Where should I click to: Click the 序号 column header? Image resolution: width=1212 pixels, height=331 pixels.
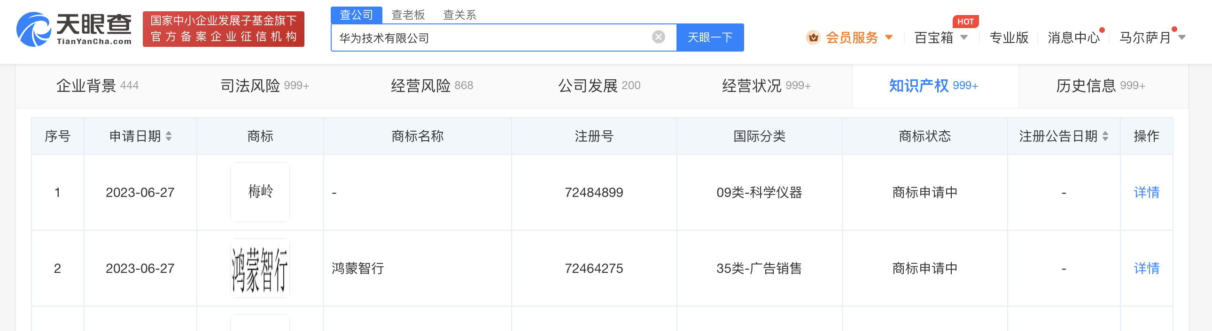[57, 136]
